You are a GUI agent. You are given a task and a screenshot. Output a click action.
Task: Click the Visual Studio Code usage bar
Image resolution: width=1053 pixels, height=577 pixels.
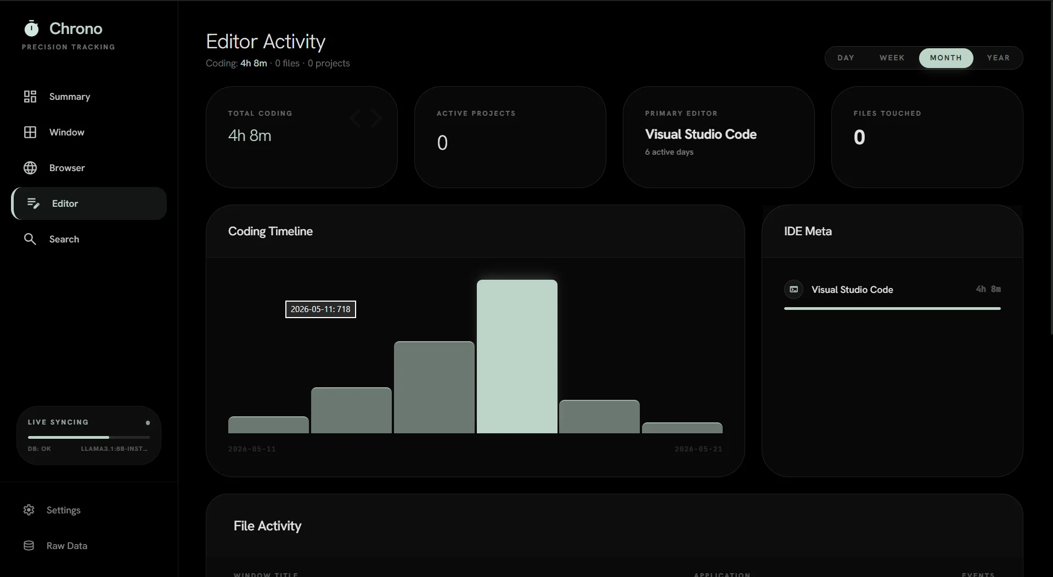click(x=892, y=309)
